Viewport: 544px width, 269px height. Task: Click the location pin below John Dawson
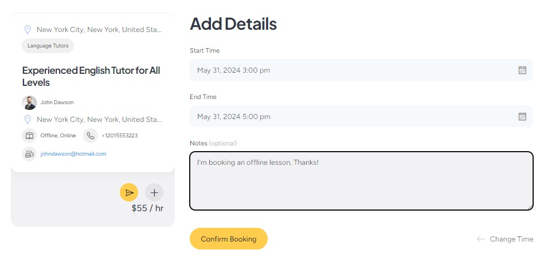tap(28, 120)
